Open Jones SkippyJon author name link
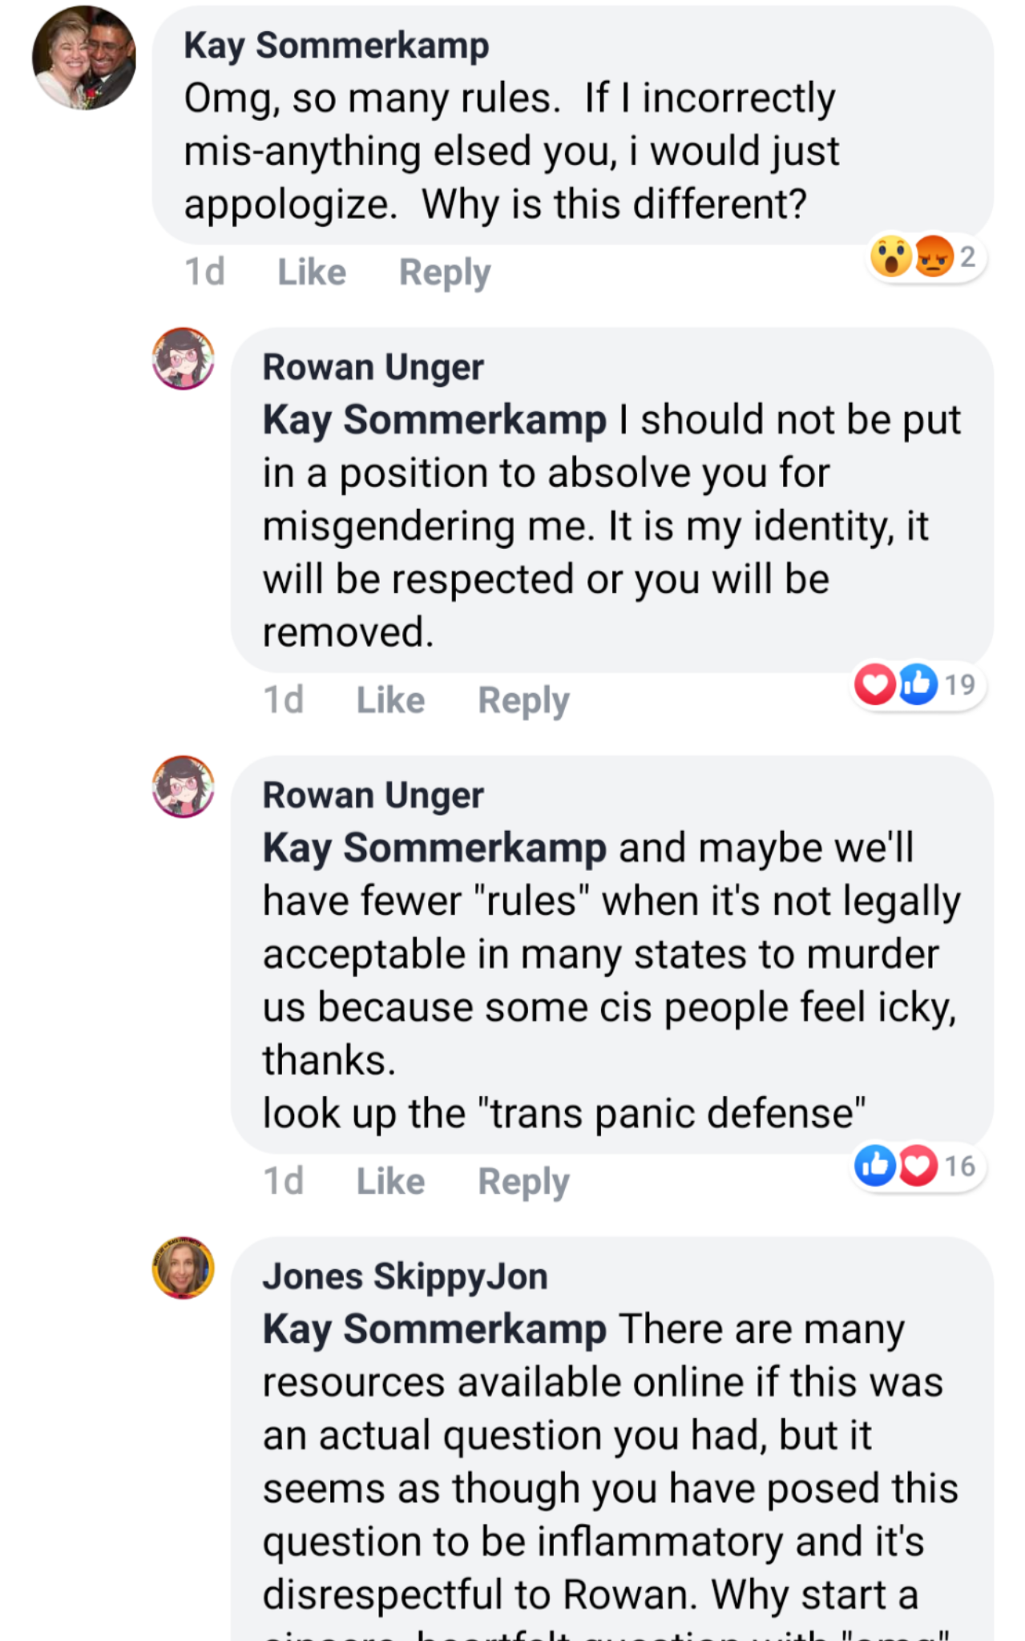The width and height of the screenshot is (1025, 1641). [x=406, y=1276]
